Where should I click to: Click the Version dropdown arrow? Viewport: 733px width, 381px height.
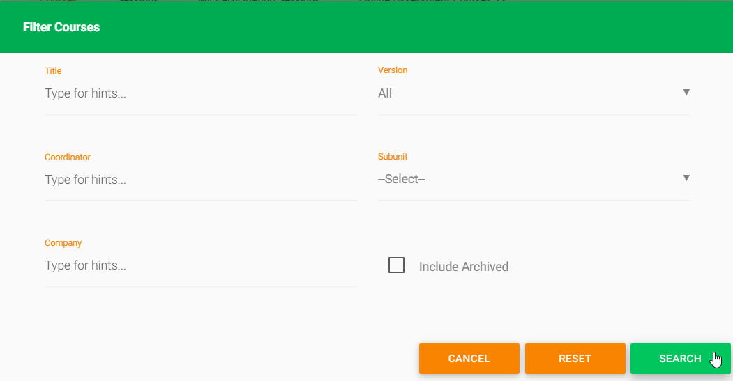[686, 93]
